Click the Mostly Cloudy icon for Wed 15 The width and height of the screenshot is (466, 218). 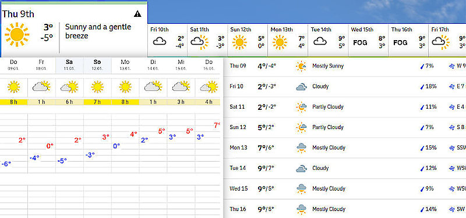point(301,189)
